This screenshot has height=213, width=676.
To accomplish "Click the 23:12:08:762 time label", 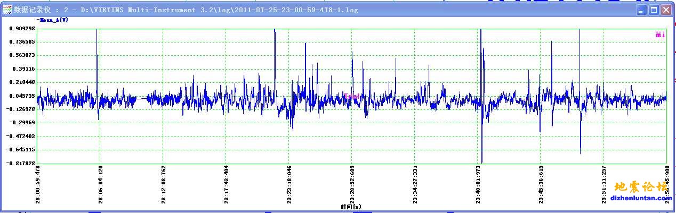I will pyautogui.click(x=163, y=184).
